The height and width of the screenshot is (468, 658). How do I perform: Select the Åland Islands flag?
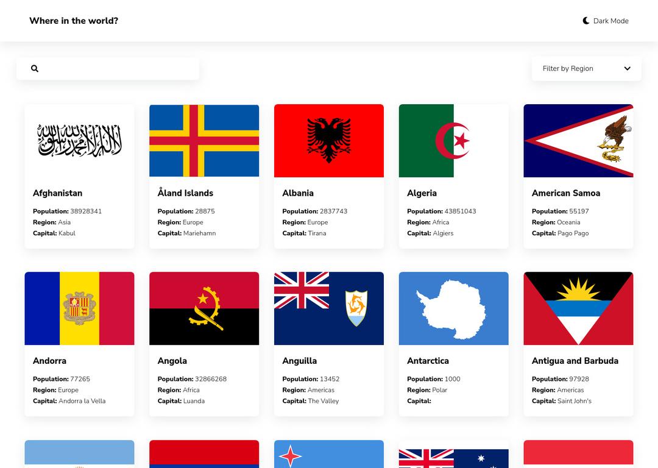[204, 141]
